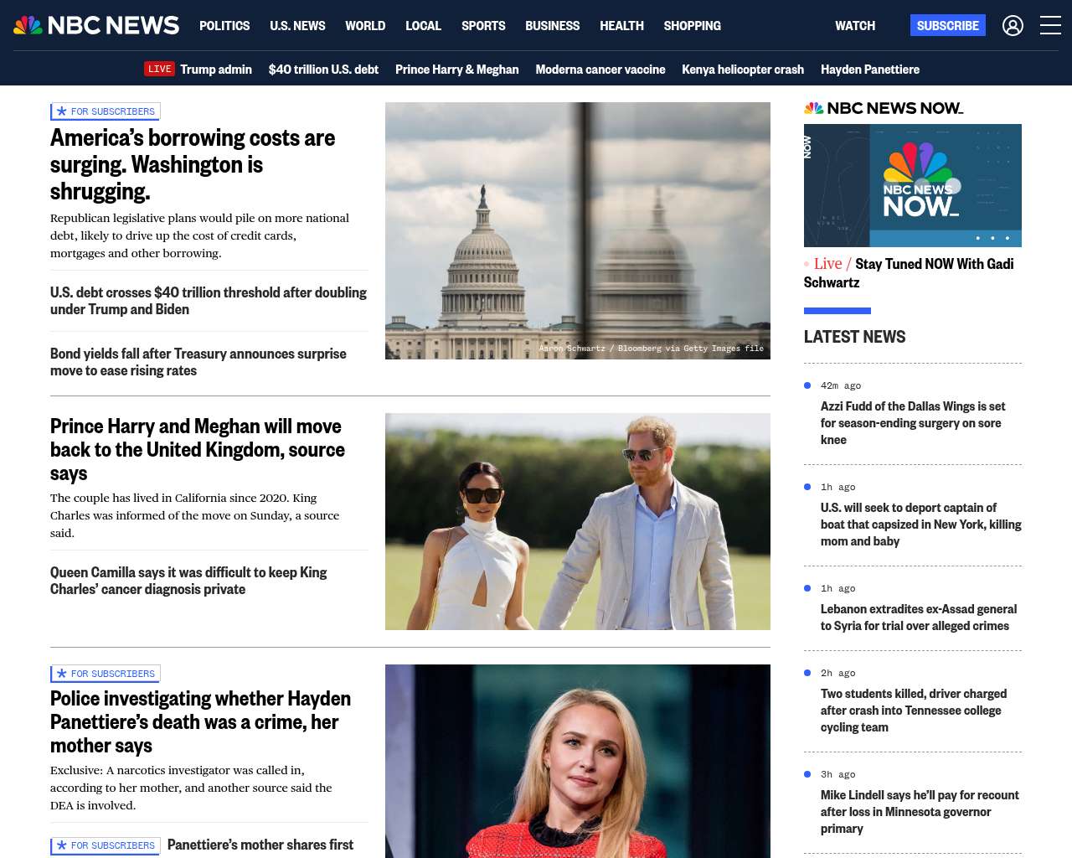Click the NBC News peacock logo
1072x858 pixels.
tap(96, 25)
